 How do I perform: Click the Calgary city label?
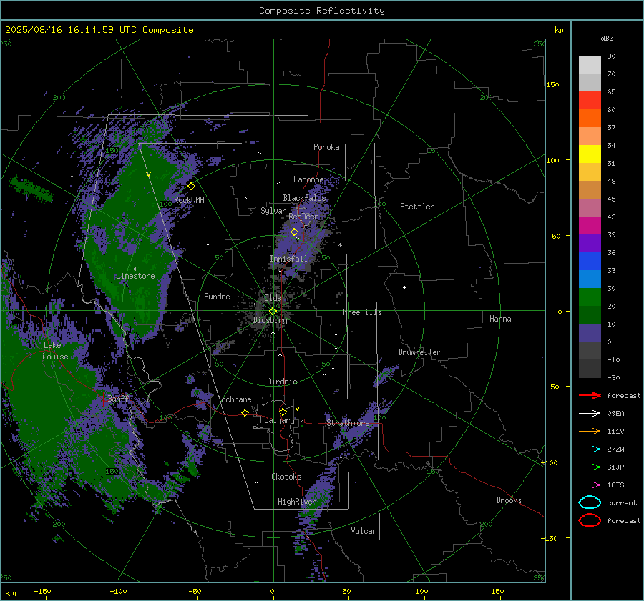tap(279, 420)
